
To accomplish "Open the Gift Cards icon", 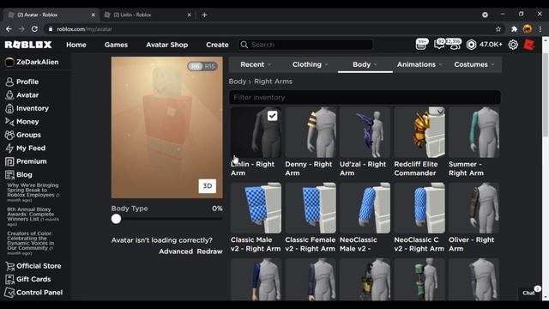I will [9, 279].
